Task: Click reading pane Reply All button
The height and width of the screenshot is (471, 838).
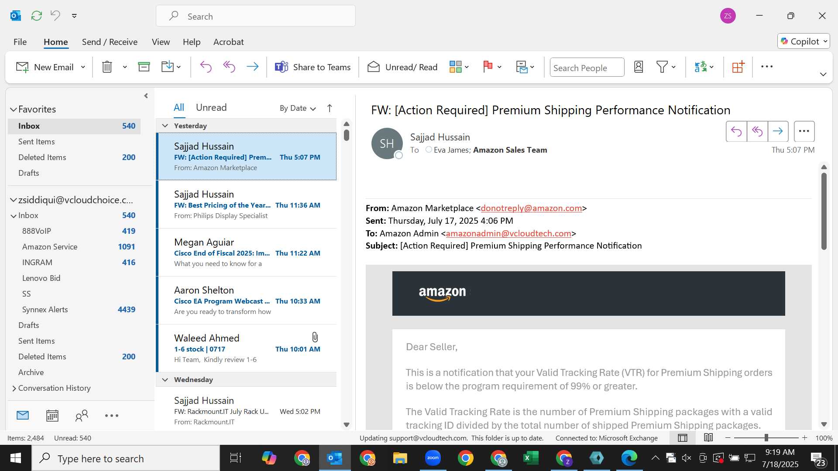Action: [x=757, y=131]
